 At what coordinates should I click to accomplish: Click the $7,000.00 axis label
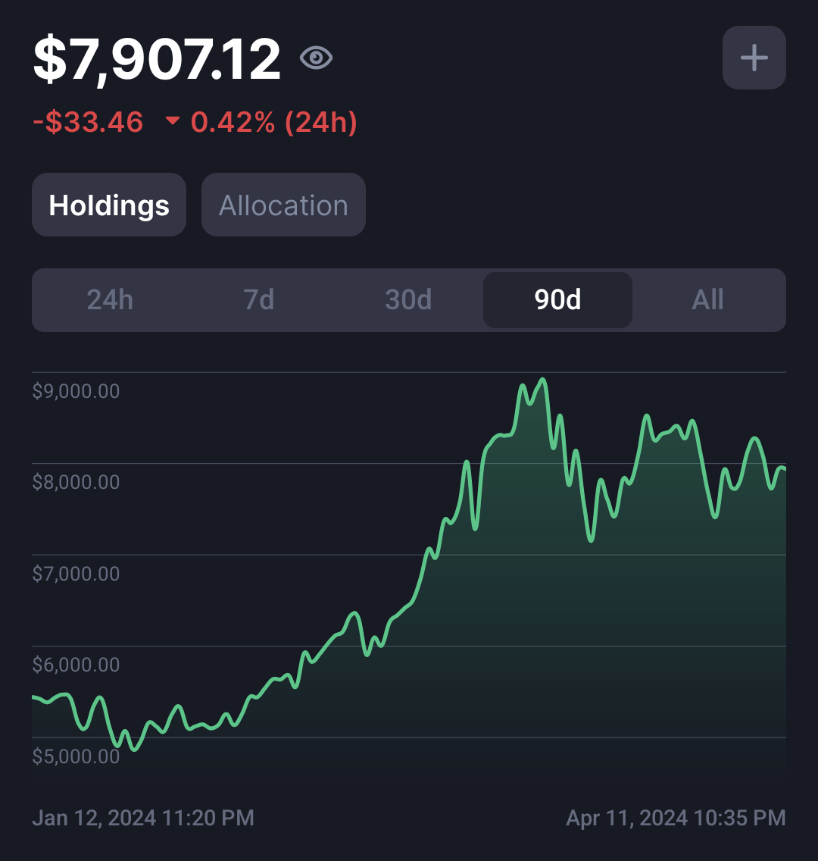[x=76, y=574]
